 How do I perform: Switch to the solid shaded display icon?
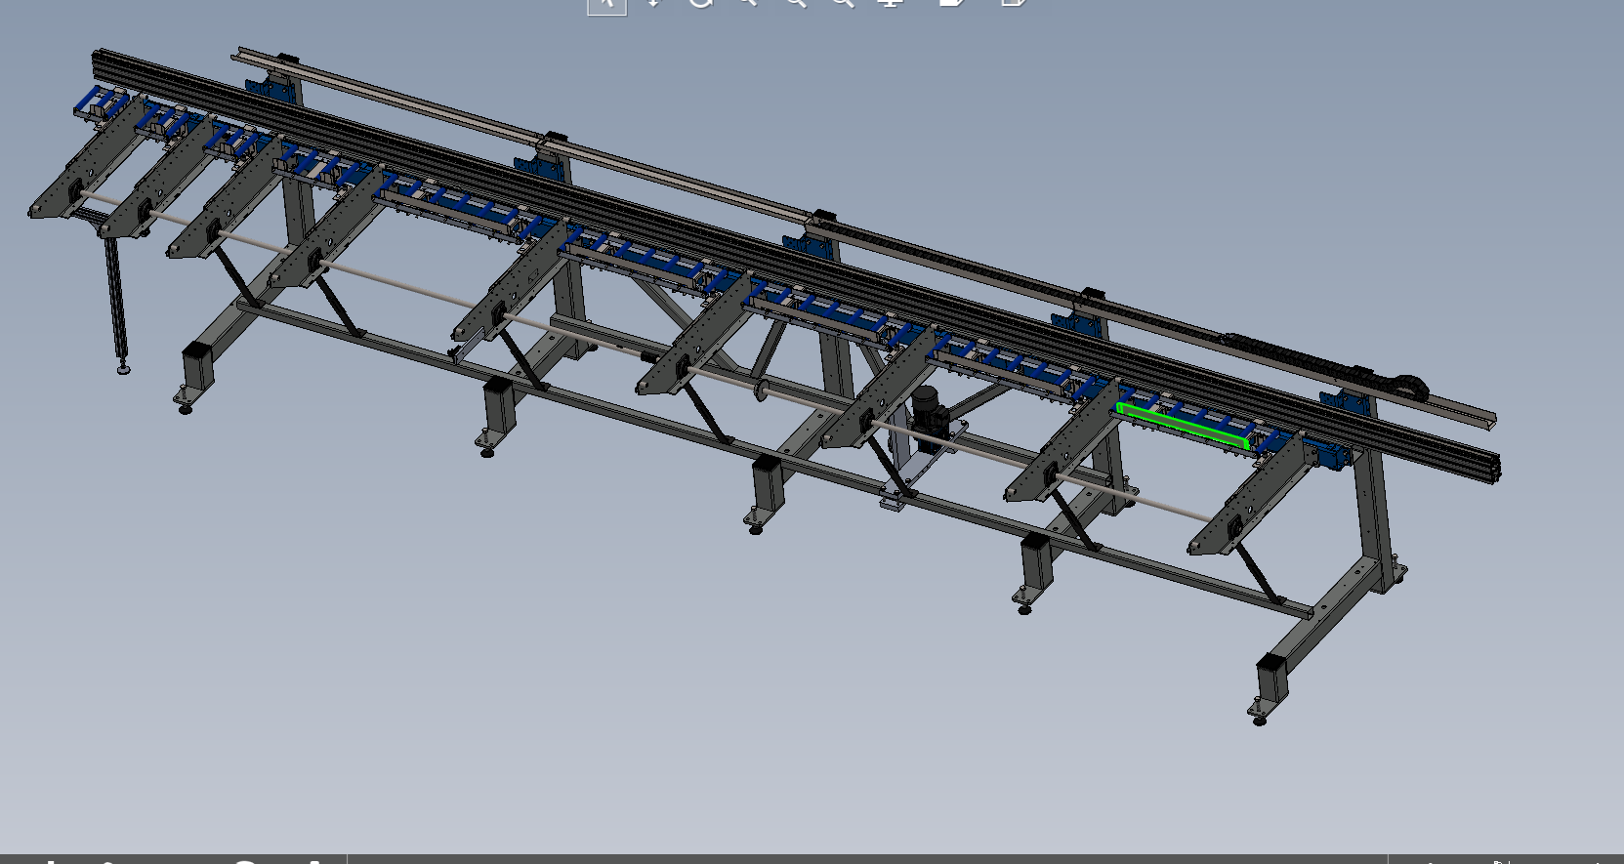[951, 3]
